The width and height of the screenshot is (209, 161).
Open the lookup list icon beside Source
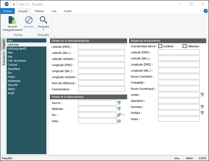119,103
